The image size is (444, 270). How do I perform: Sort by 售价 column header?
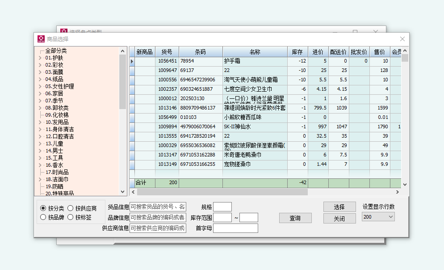tap(380, 52)
